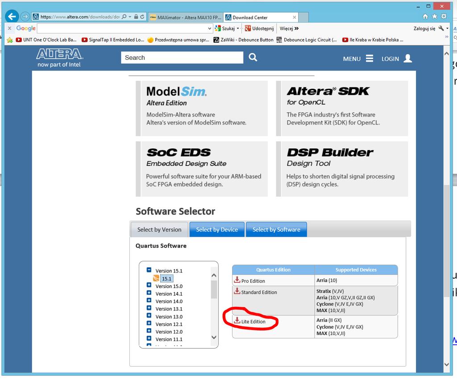
Task: Click Zaloguj się sign-in button
Action: click(x=424, y=28)
